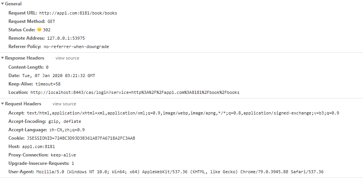The height and width of the screenshot is (182, 363).
Task: Click the yellow status code indicator dot
Action: coord(39,29)
